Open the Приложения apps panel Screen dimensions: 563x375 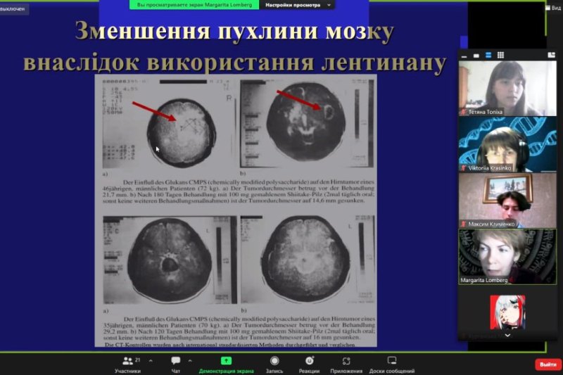tap(346, 364)
